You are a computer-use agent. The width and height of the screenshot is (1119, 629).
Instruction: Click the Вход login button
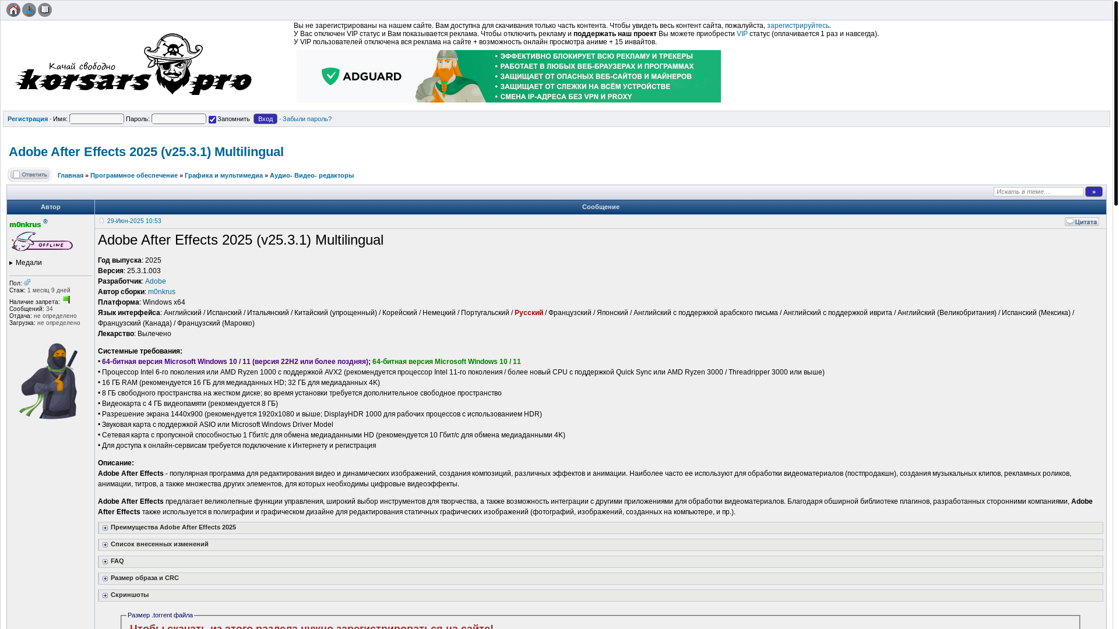click(x=265, y=119)
